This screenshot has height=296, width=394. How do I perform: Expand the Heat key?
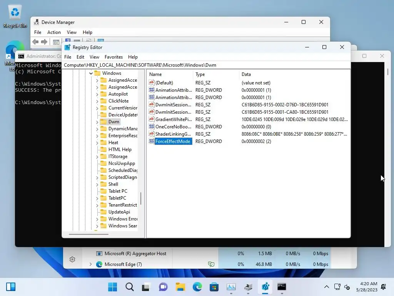[x=97, y=143]
